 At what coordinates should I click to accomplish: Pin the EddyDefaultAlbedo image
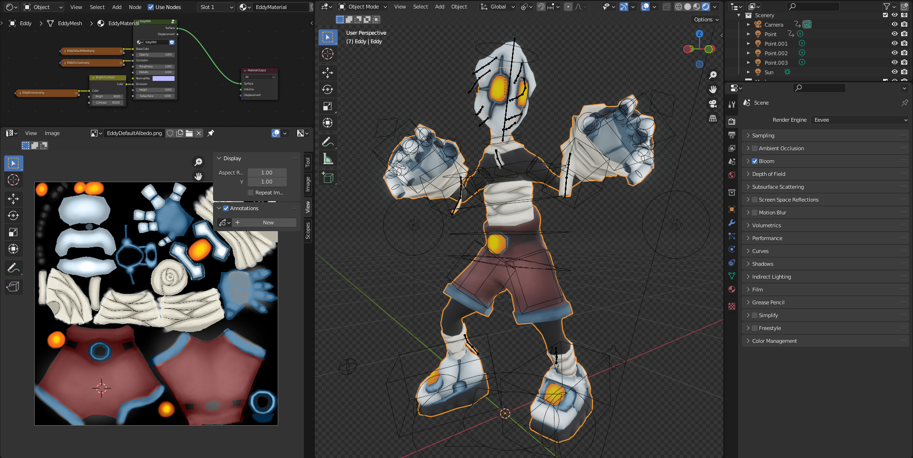pyautogui.click(x=211, y=133)
